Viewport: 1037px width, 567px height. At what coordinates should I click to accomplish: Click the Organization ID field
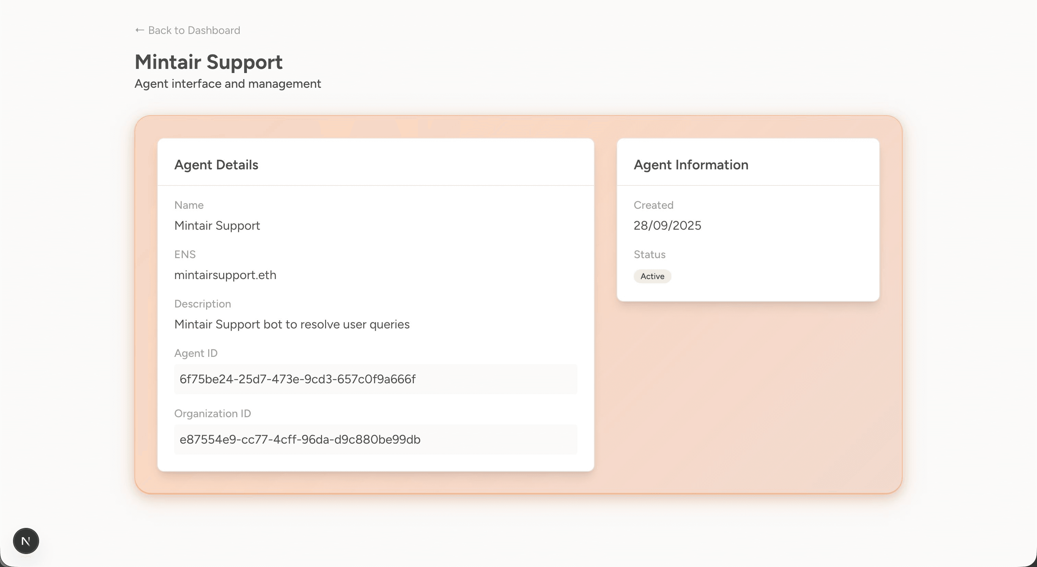click(x=375, y=439)
